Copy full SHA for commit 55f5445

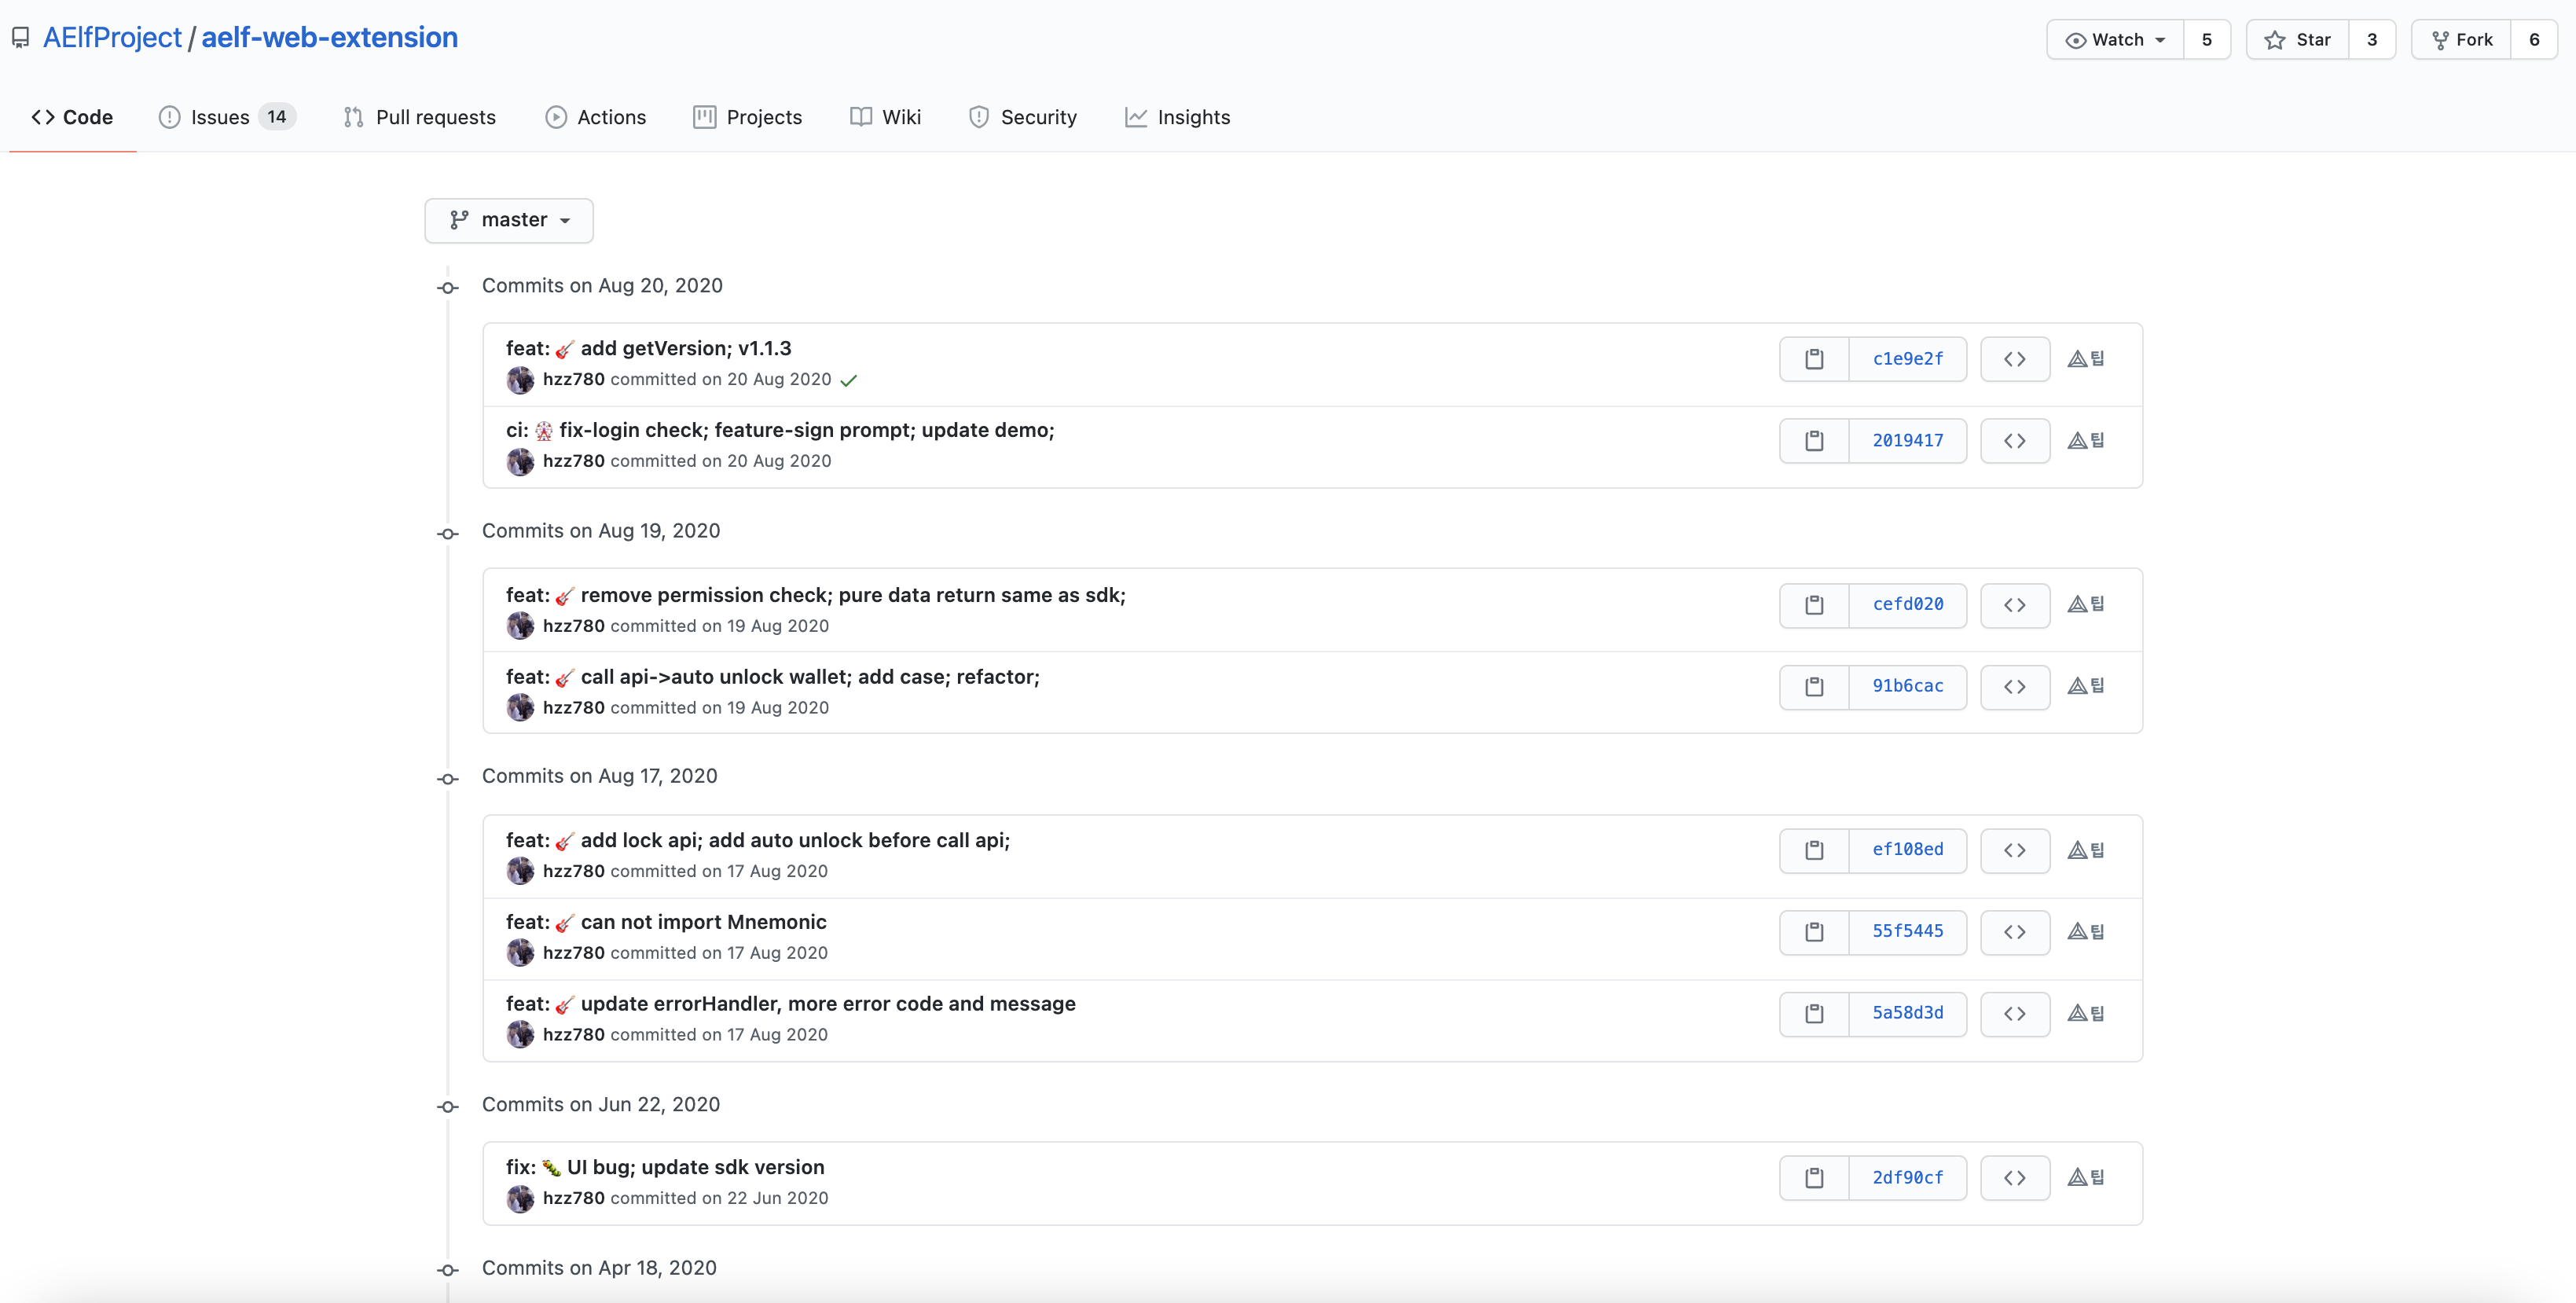click(x=1814, y=932)
